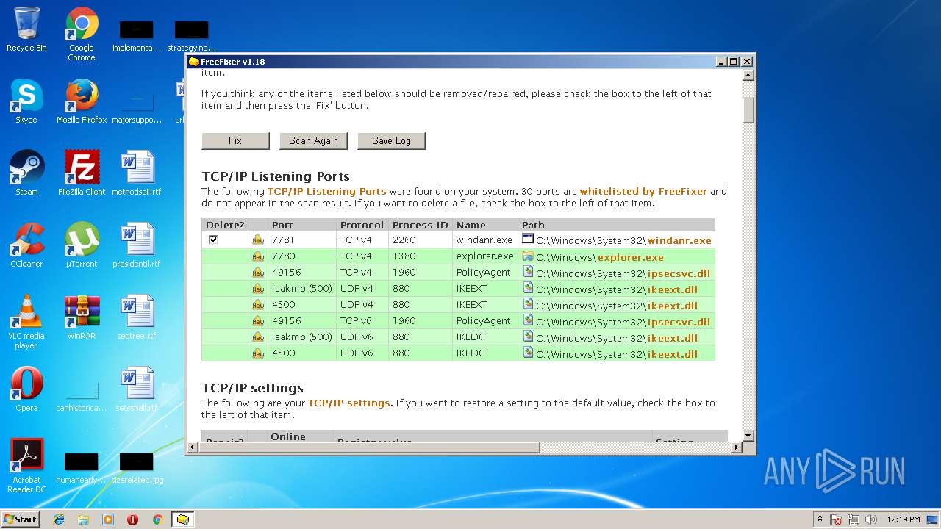Select the process ID 2260 cell
Screen dimensions: 941x529
point(421,240)
